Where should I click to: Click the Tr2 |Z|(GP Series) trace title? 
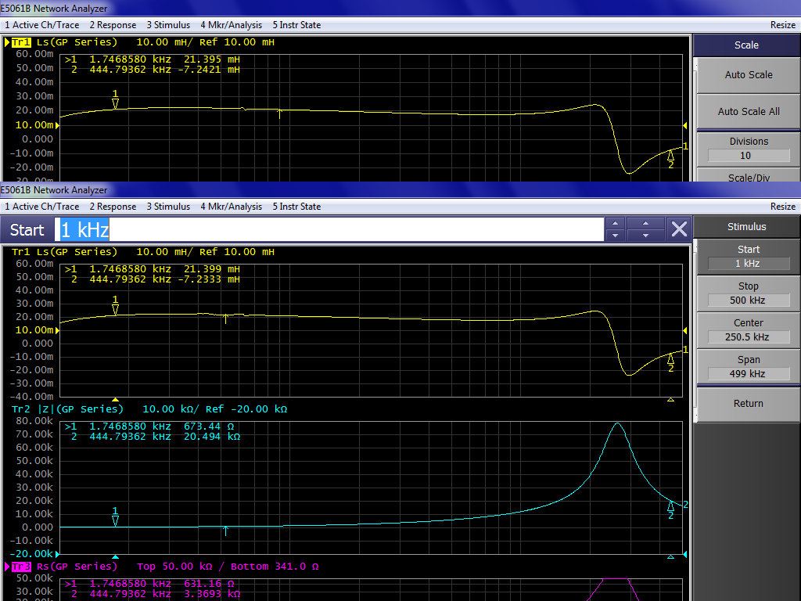click(67, 409)
